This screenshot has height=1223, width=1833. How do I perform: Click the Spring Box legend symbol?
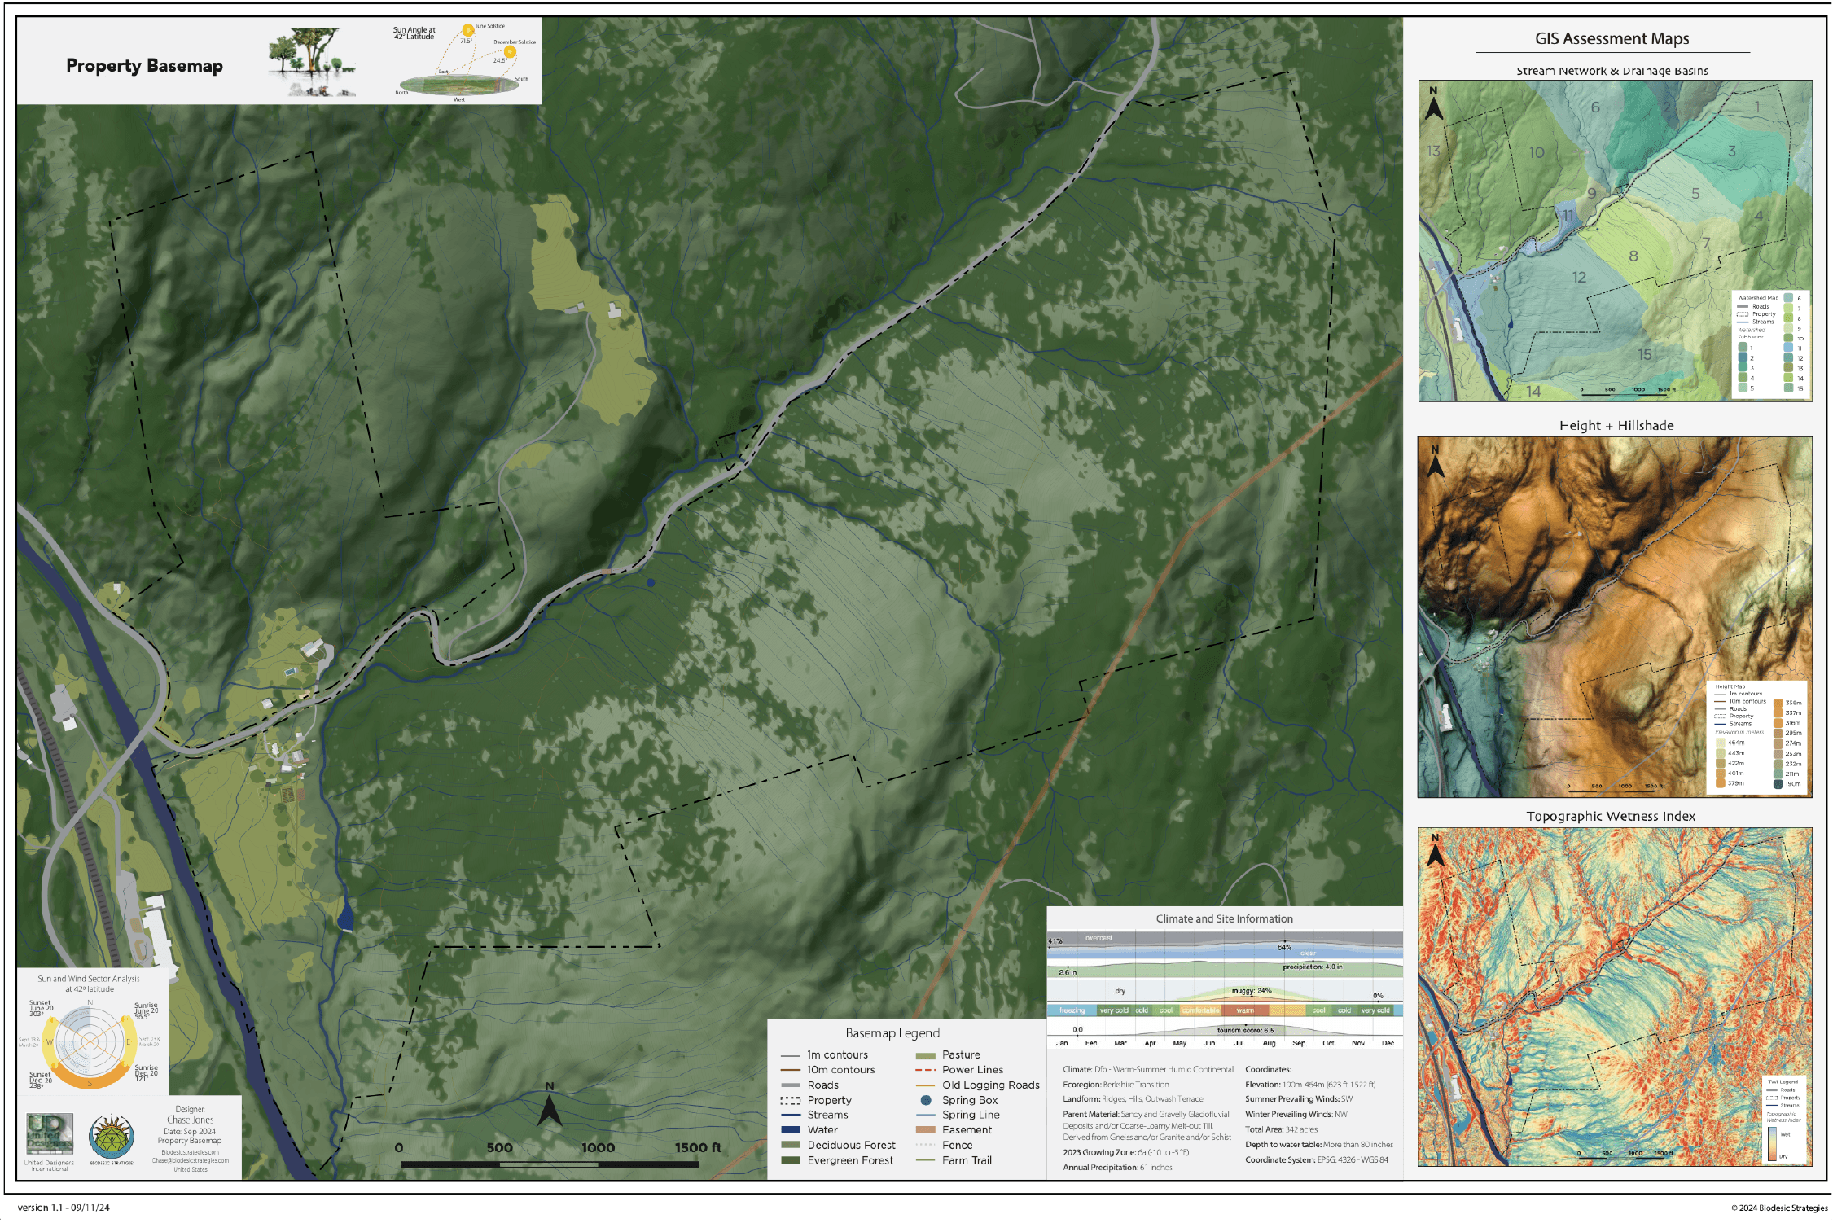click(926, 1100)
